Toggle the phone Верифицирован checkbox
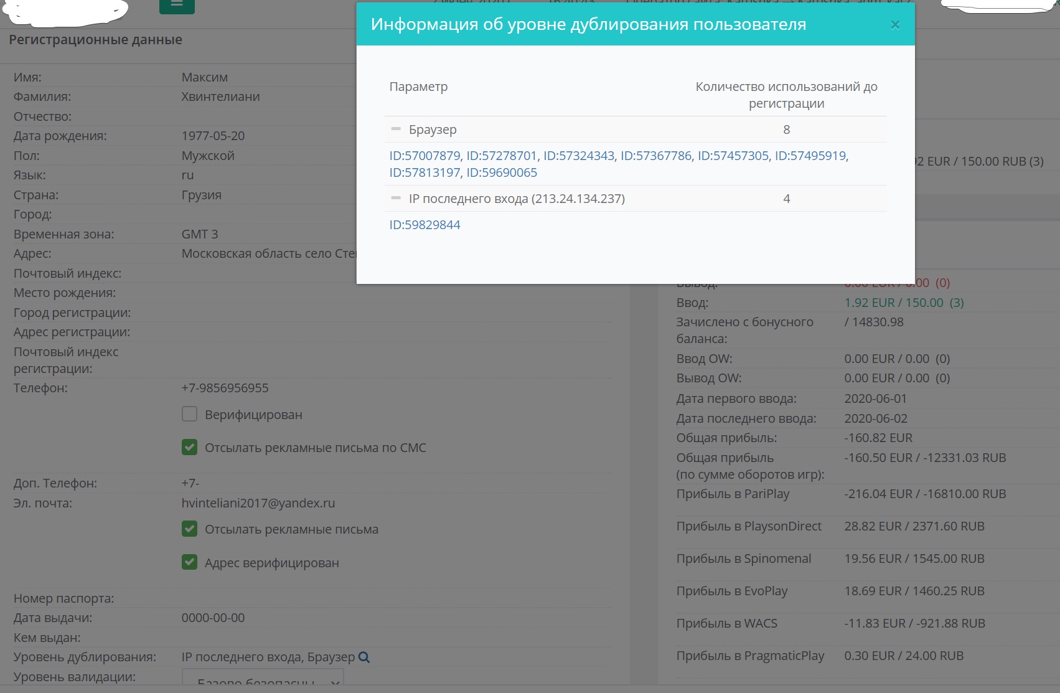 pos(190,415)
